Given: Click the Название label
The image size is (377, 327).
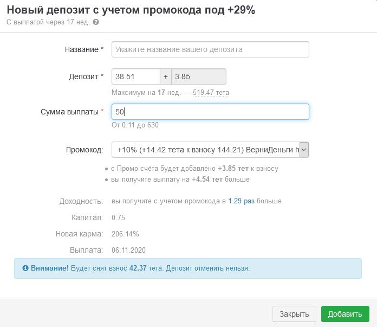Looking at the screenshot, I should click(82, 49).
